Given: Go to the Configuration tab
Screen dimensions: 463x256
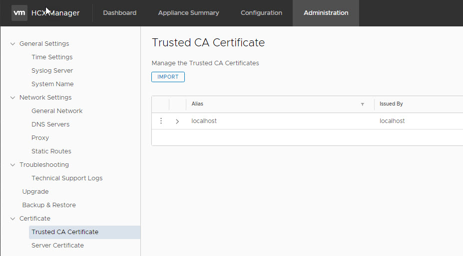Looking at the screenshot, I should pos(261,13).
